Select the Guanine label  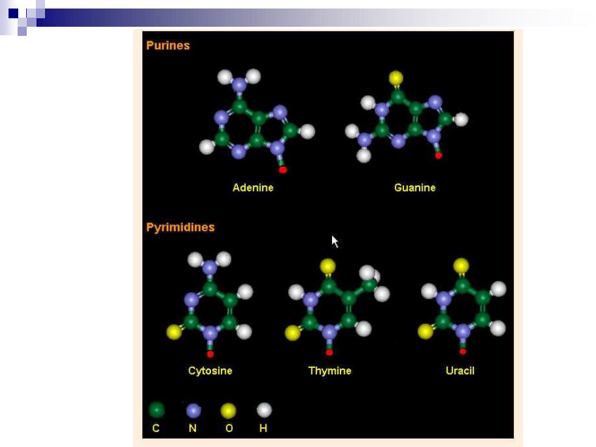[415, 188]
